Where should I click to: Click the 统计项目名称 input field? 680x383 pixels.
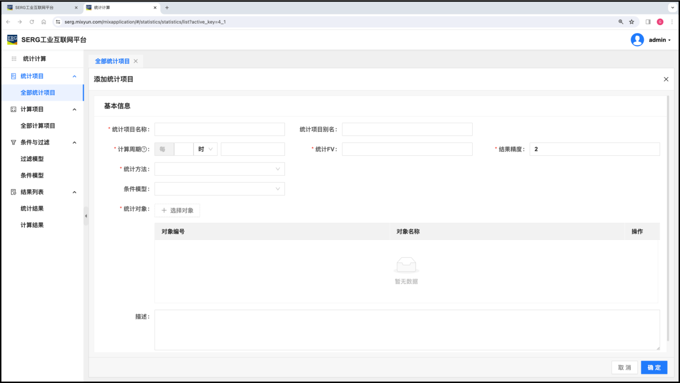coord(220,130)
